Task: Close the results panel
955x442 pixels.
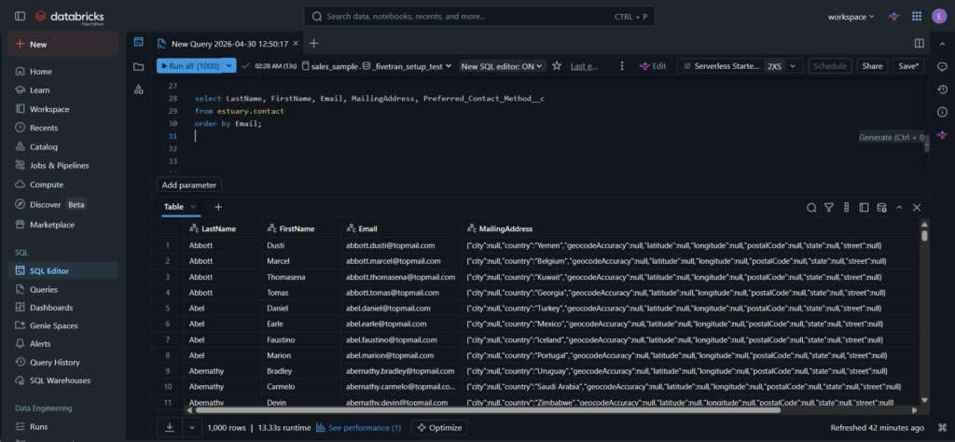Action: [x=917, y=208]
